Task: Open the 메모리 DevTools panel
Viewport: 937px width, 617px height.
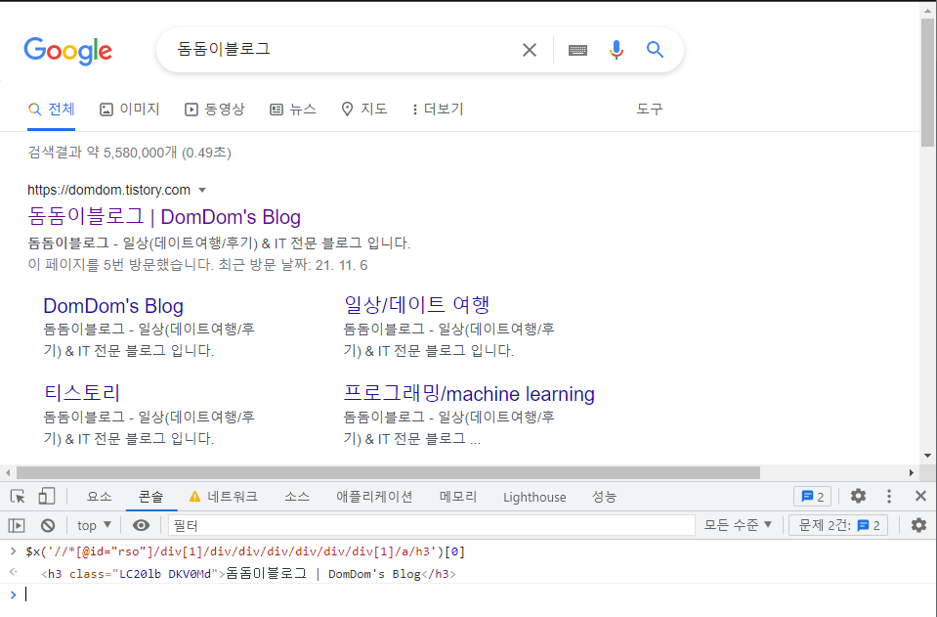Action: [457, 497]
